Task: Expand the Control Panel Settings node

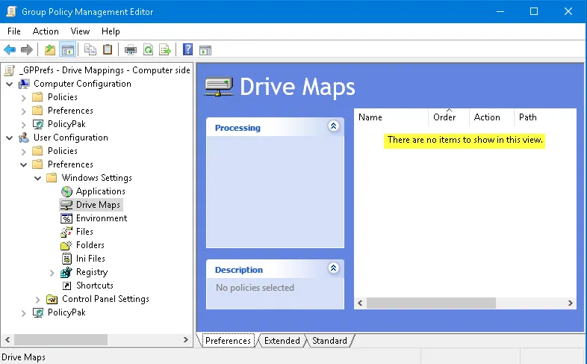Action: click(38, 299)
